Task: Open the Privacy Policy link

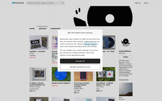Action: [x=90, y=44]
